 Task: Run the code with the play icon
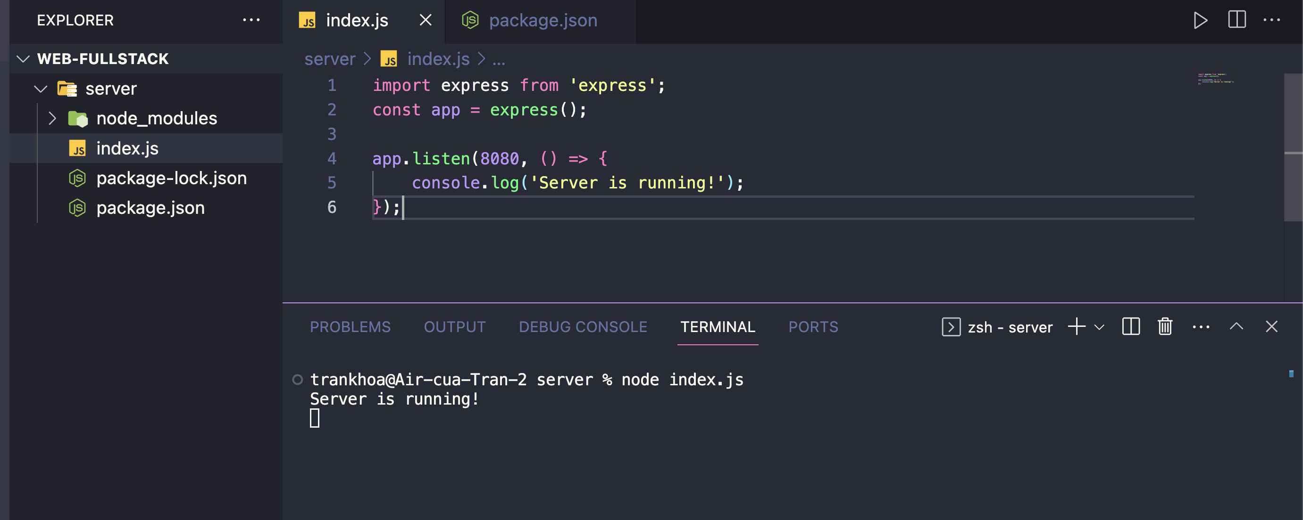tap(1200, 21)
